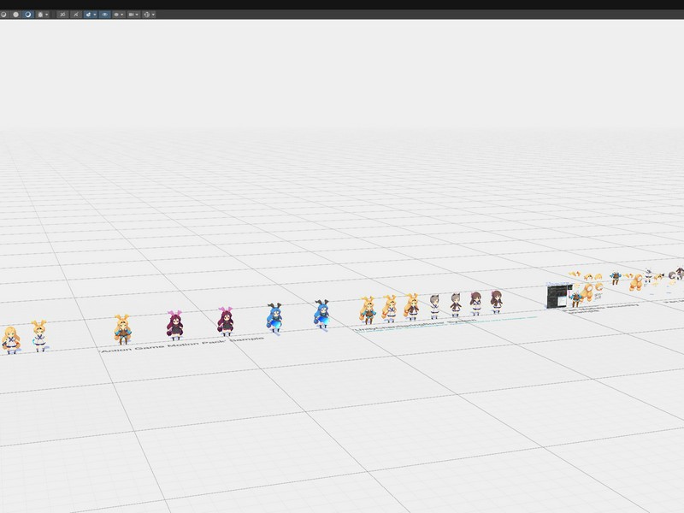684x513 pixels.
Task: Toggle 2D scene view mode
Action: [x=62, y=15]
